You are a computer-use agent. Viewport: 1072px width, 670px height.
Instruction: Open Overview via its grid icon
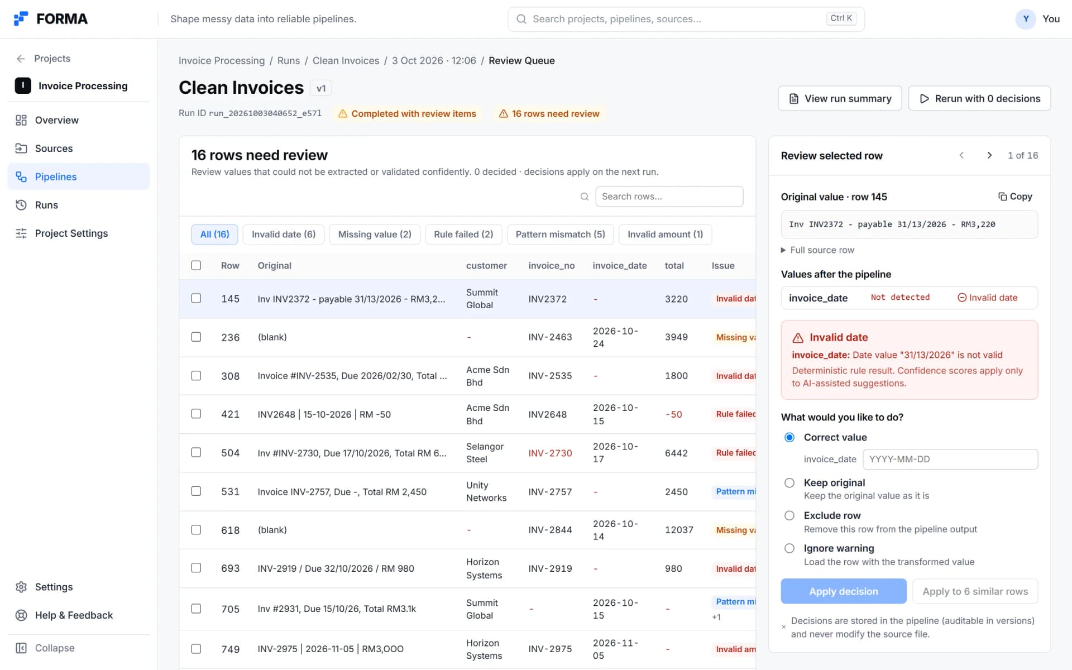tap(21, 120)
